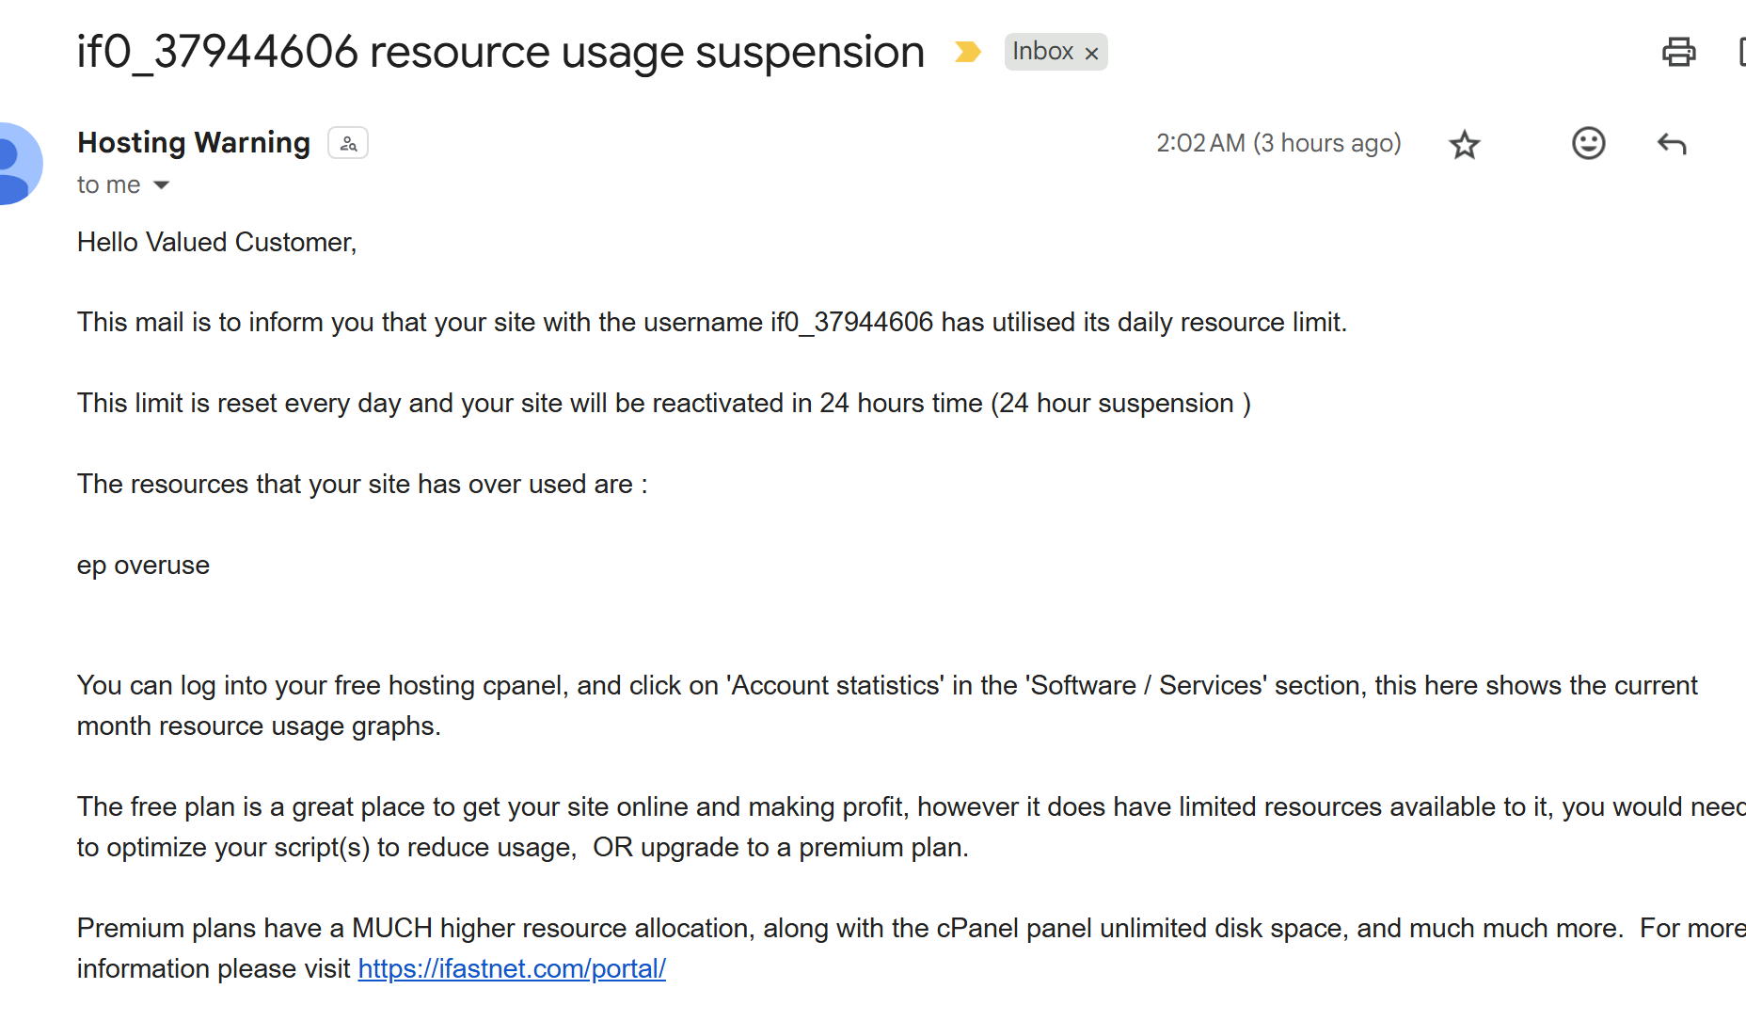Open the ifastnet.com/portal link
This screenshot has width=1746, height=1021.
[x=512, y=968]
